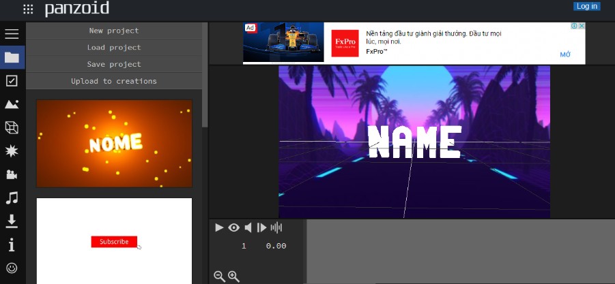The width and height of the screenshot is (615, 284).
Task: Open the info tab in sidebar
Action: coord(12,245)
